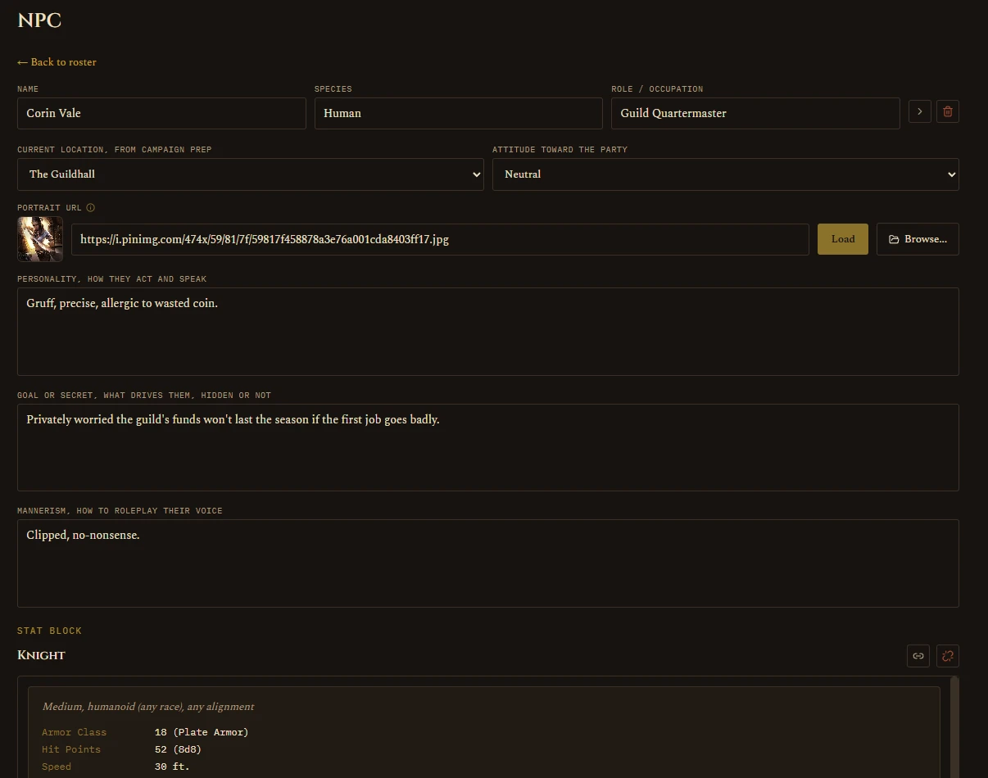Open the Current Location dropdown showing The Guildhall

pyautogui.click(x=251, y=174)
